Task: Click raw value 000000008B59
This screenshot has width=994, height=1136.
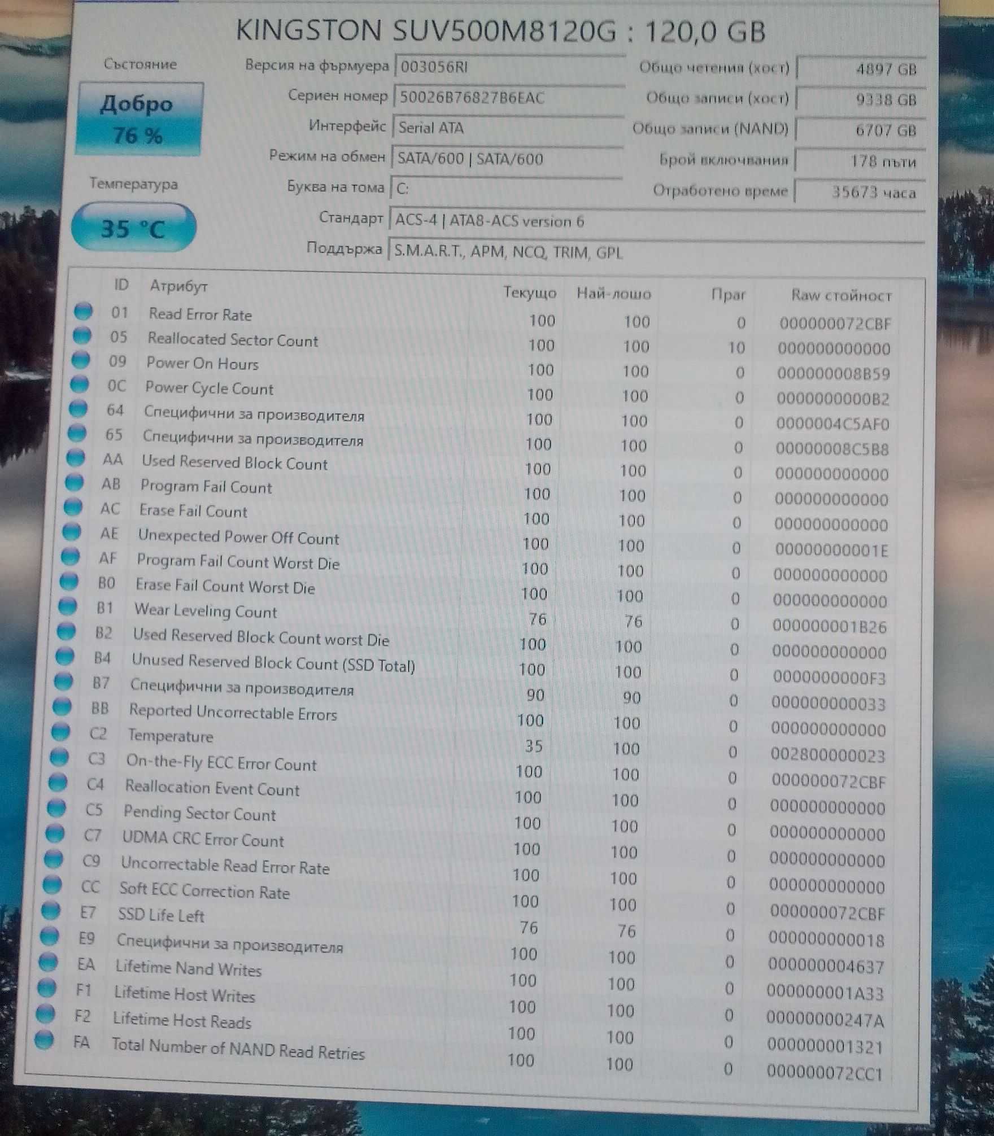Action: coord(834,374)
